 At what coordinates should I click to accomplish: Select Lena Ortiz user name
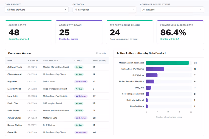13,96
